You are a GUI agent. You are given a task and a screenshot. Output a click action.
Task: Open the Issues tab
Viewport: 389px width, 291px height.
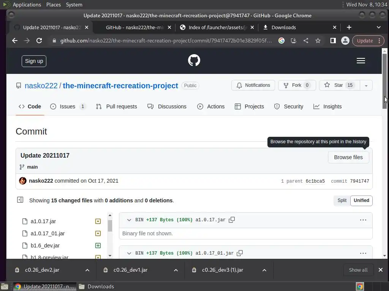[68, 106]
